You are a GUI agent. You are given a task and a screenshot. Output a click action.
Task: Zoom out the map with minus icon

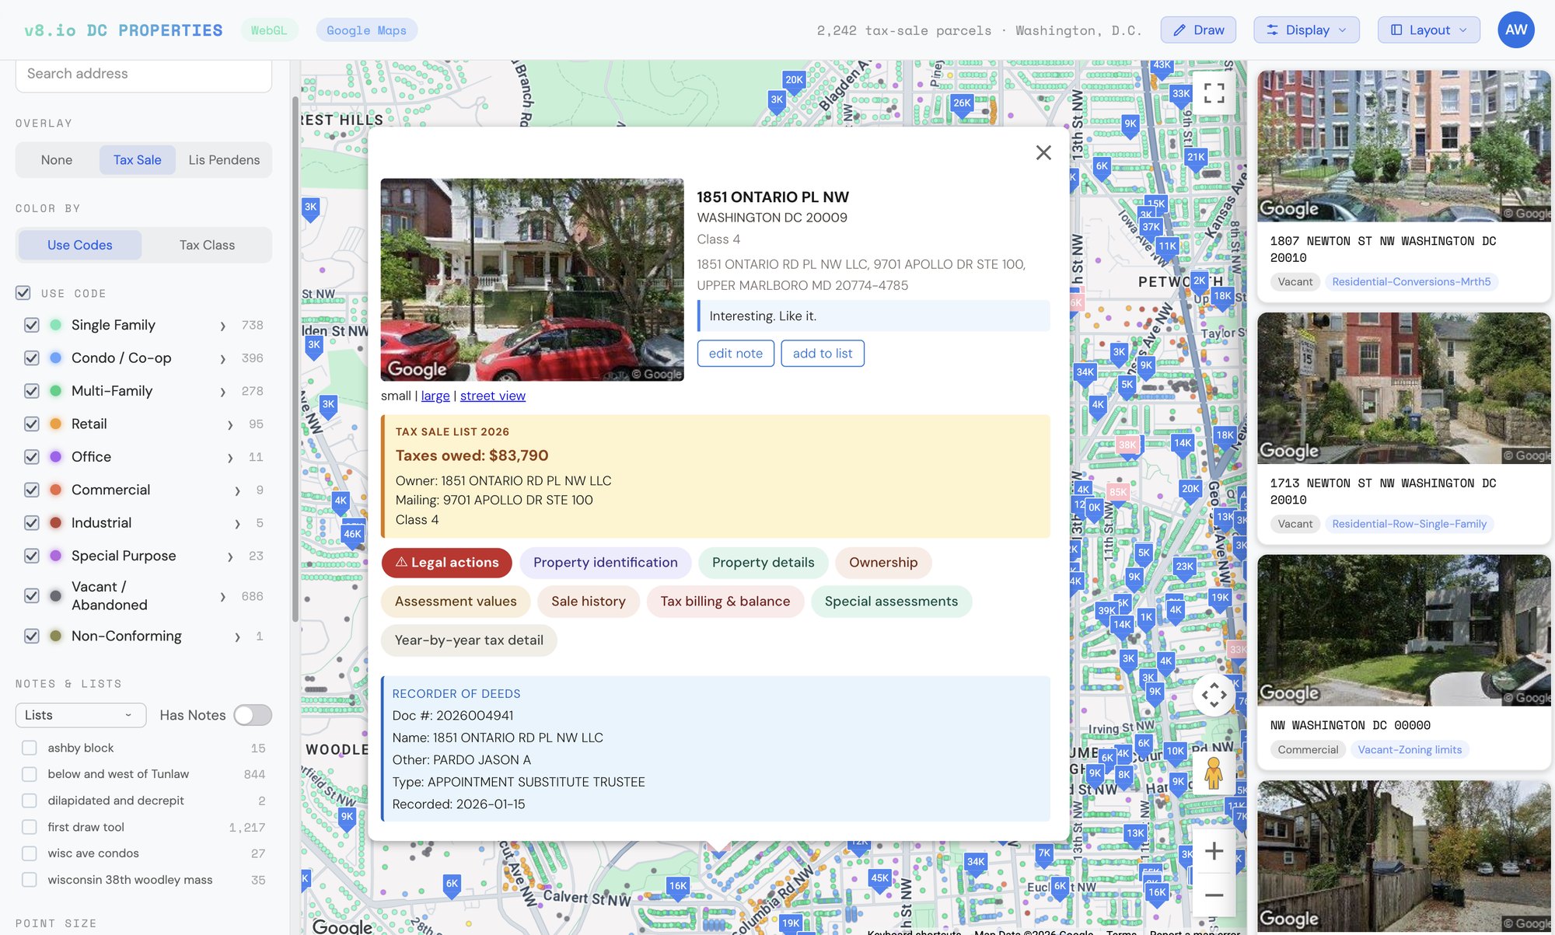(x=1214, y=895)
